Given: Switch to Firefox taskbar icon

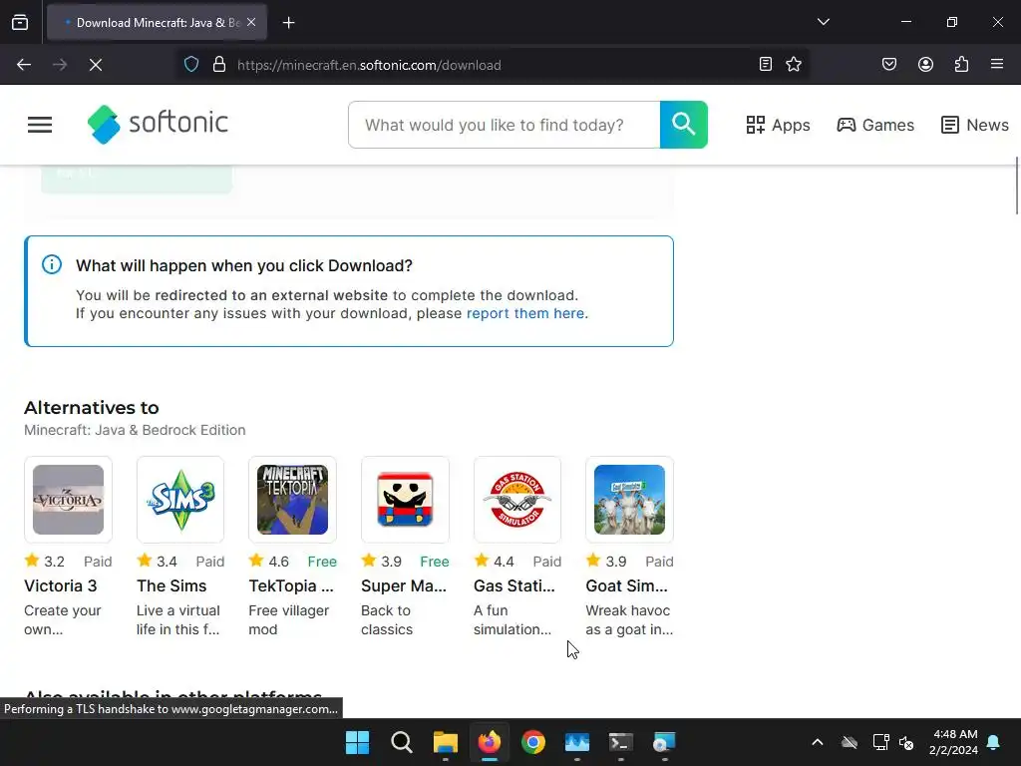Looking at the screenshot, I should (490, 742).
